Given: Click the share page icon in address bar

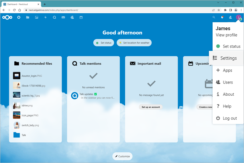Looking at the screenshot, I should [213, 10].
